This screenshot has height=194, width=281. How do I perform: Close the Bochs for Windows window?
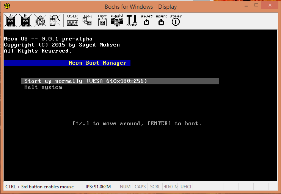click(270, 5)
